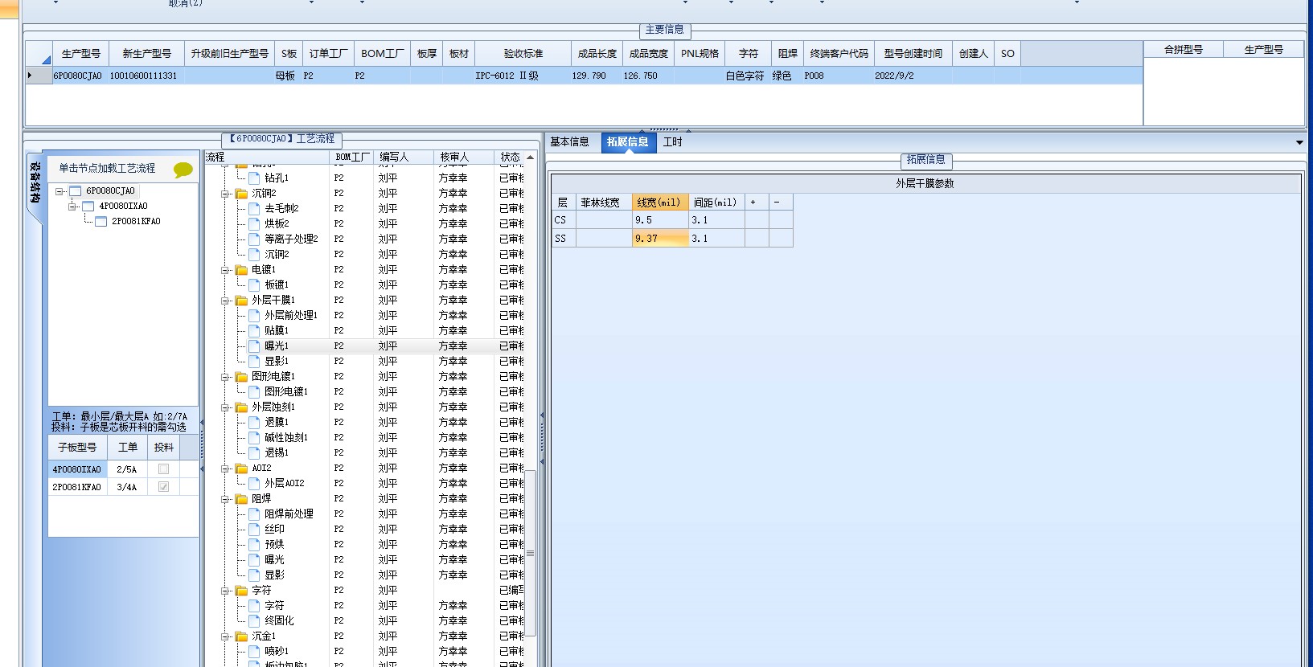The image size is (1313, 667).
Task: Click the 验收标准 column header
Action: point(523,54)
